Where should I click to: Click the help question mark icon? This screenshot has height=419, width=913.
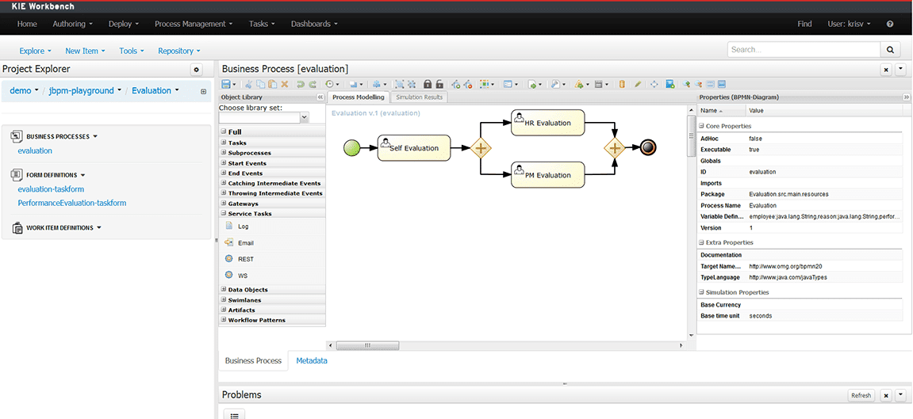click(890, 24)
